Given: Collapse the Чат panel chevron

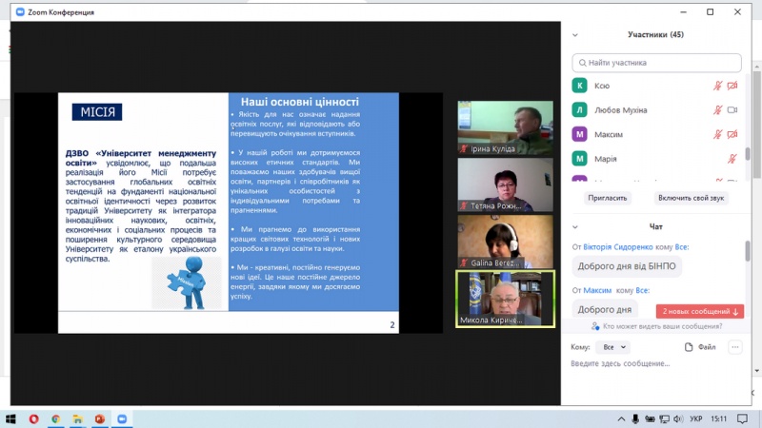Looking at the screenshot, I should [x=575, y=226].
